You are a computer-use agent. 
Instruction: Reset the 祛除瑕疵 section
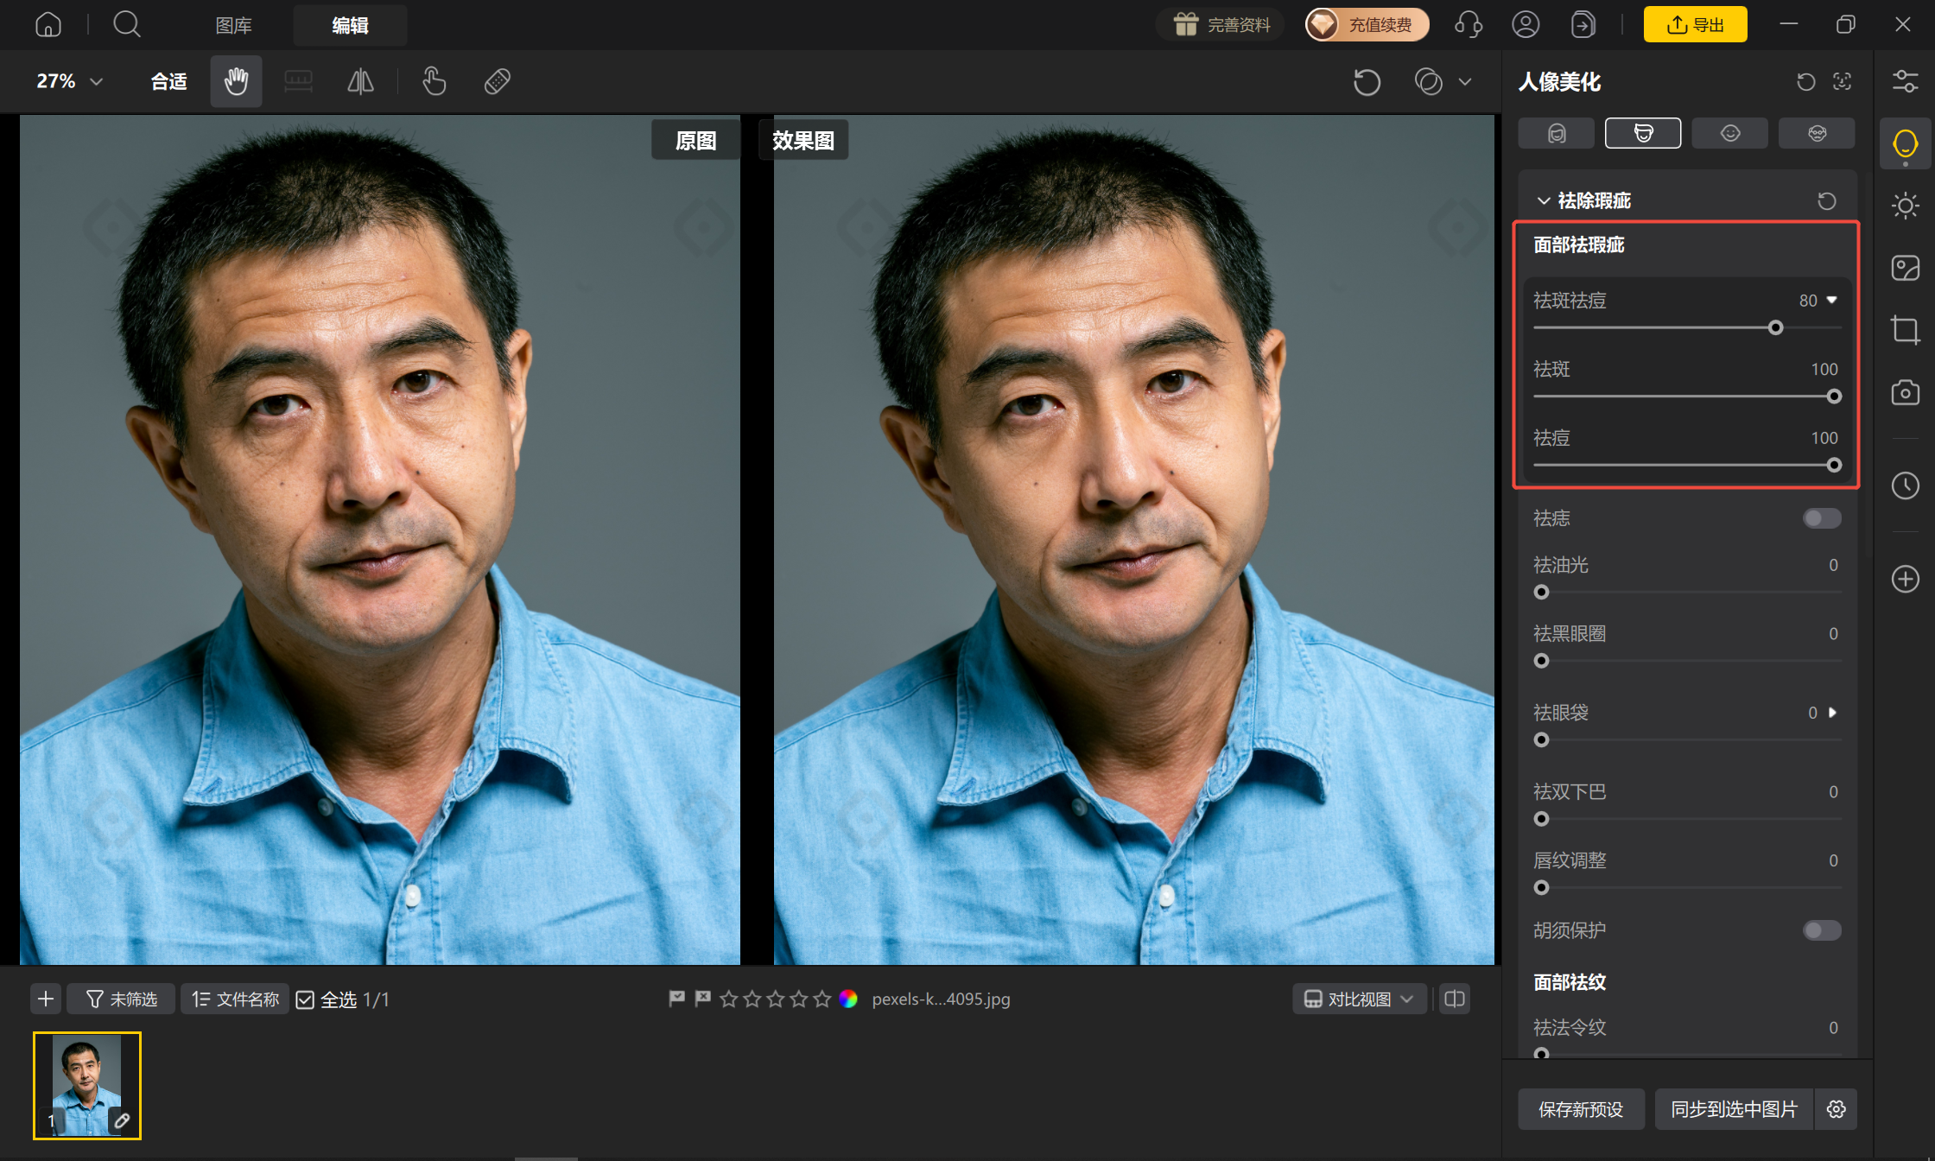(1827, 201)
